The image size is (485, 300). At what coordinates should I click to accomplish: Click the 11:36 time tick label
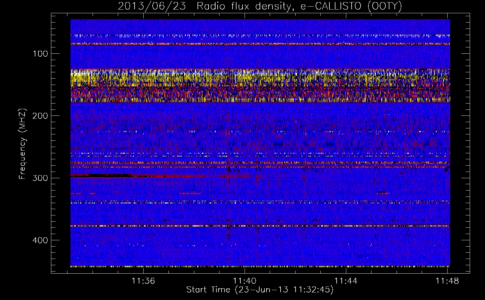pos(143,281)
